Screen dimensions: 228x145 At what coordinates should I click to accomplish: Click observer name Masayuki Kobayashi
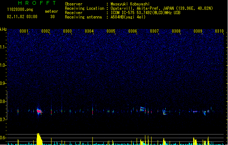coord(130,4)
